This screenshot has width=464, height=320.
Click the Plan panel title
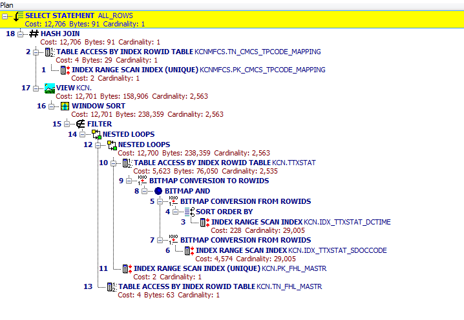pos(7,4)
